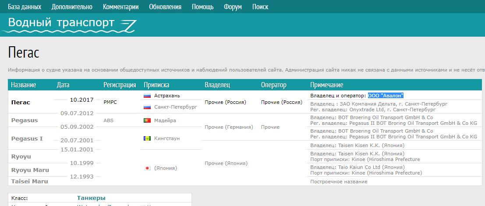Click the Russian flag next to Санкт-Петербург
Image resolution: width=485 pixels, height=206 pixels.
click(x=147, y=107)
